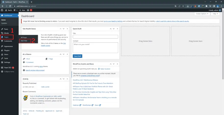Focus the What's on your mind content box
224x115 pixels.
click(95, 48)
